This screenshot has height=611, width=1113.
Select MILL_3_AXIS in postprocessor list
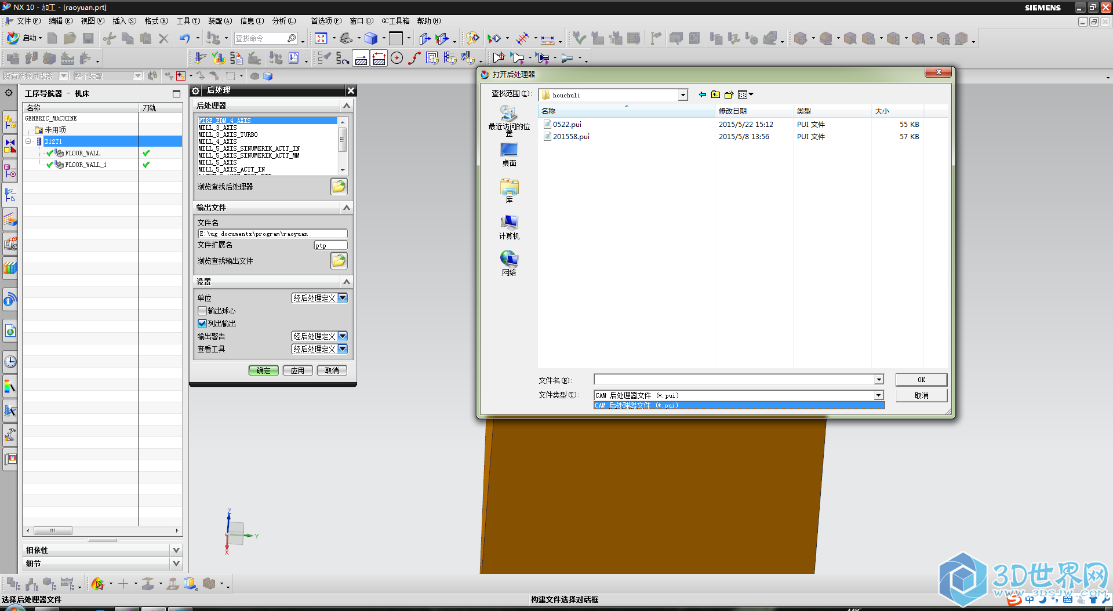217,128
